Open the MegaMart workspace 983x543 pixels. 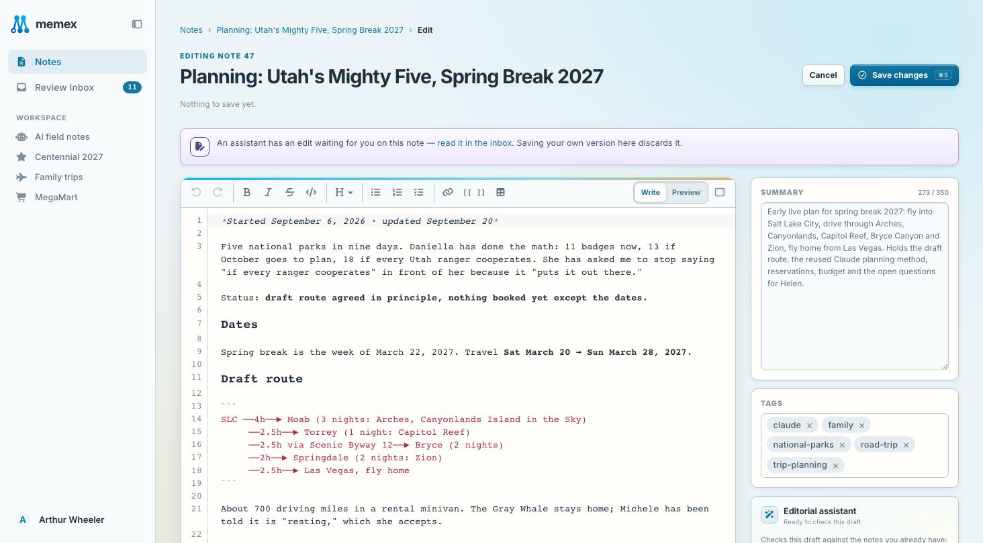click(77, 197)
